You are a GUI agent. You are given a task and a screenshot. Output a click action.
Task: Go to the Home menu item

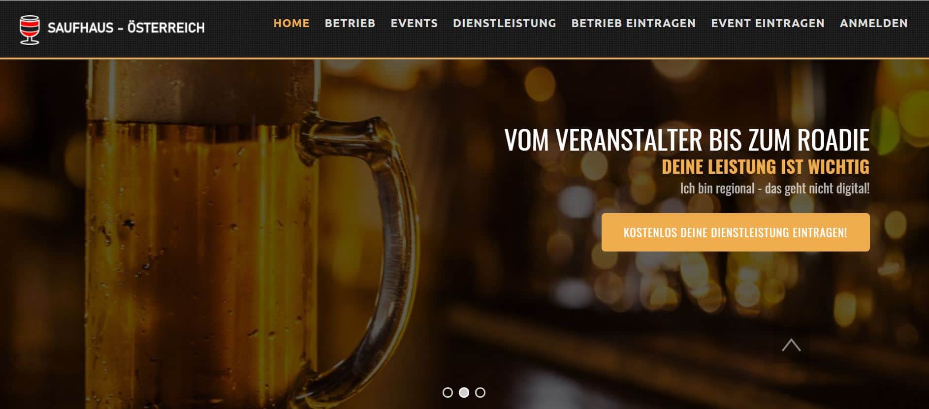(291, 23)
